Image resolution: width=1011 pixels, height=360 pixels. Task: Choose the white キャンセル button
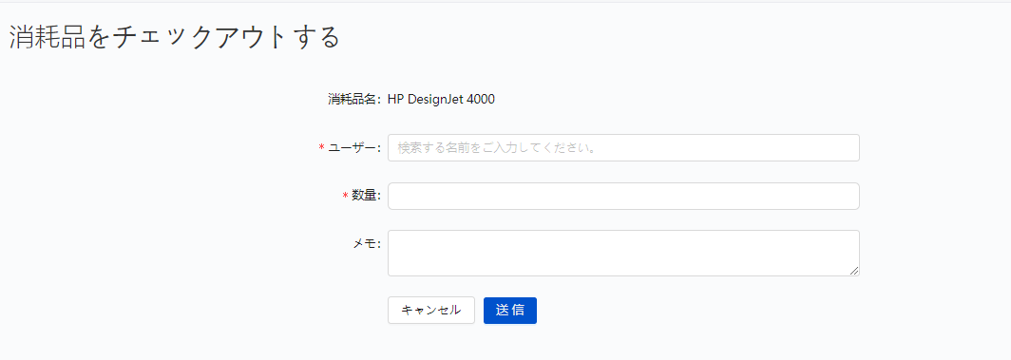430,310
